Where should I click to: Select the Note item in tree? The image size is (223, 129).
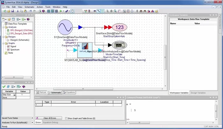[x=11, y=53]
